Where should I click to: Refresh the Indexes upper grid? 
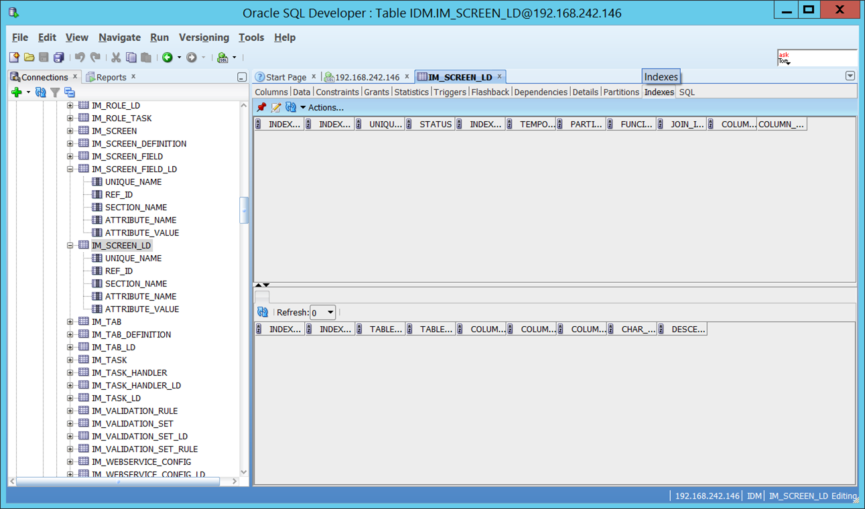290,107
